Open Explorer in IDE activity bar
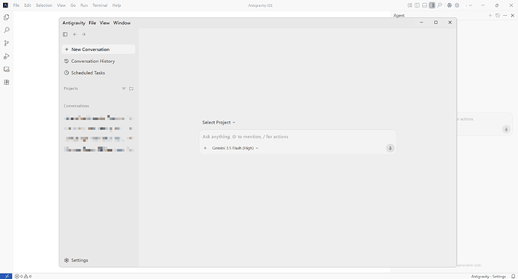 click(6, 17)
